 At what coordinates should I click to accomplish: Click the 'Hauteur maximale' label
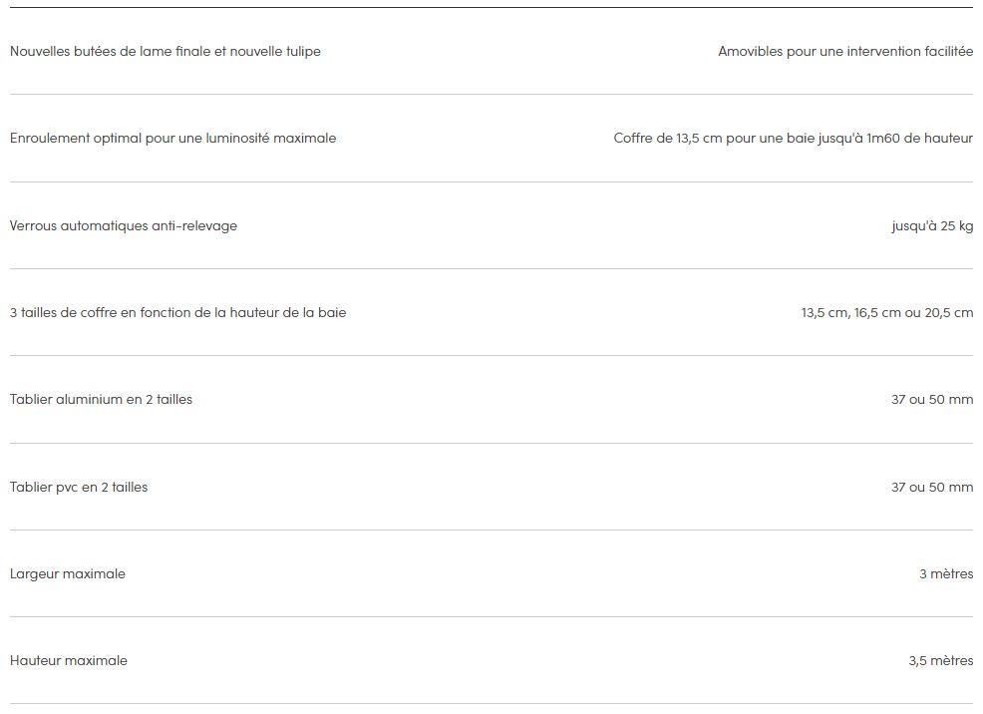click(x=69, y=661)
